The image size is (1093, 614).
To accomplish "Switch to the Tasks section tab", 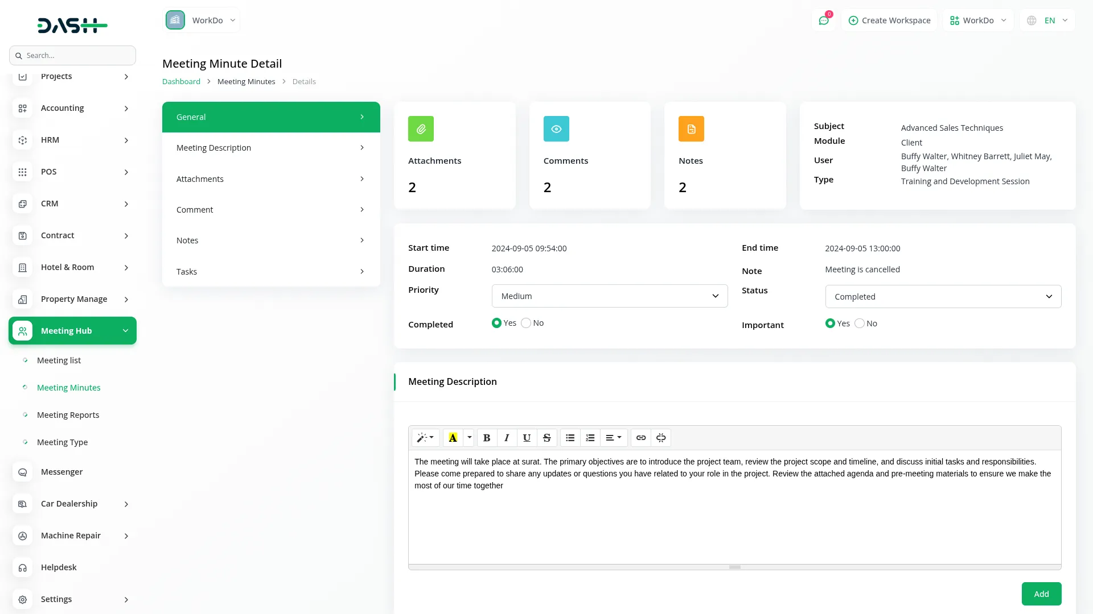I will point(271,272).
